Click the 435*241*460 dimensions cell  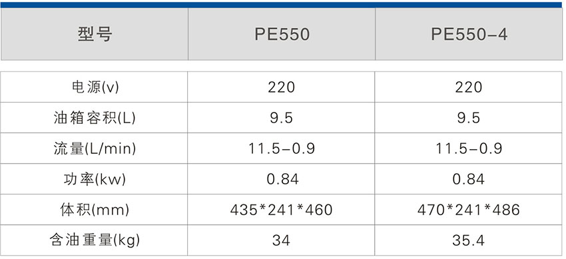(282, 210)
